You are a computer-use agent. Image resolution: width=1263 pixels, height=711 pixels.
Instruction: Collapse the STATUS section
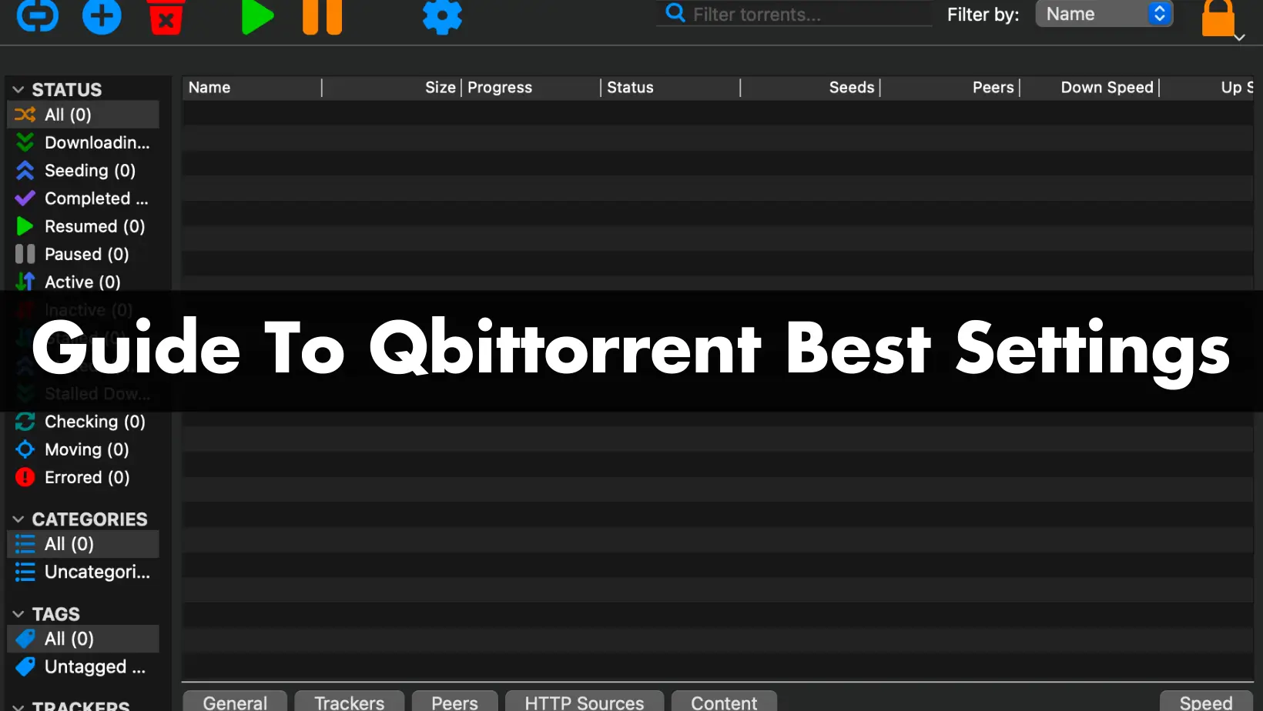[18, 88]
